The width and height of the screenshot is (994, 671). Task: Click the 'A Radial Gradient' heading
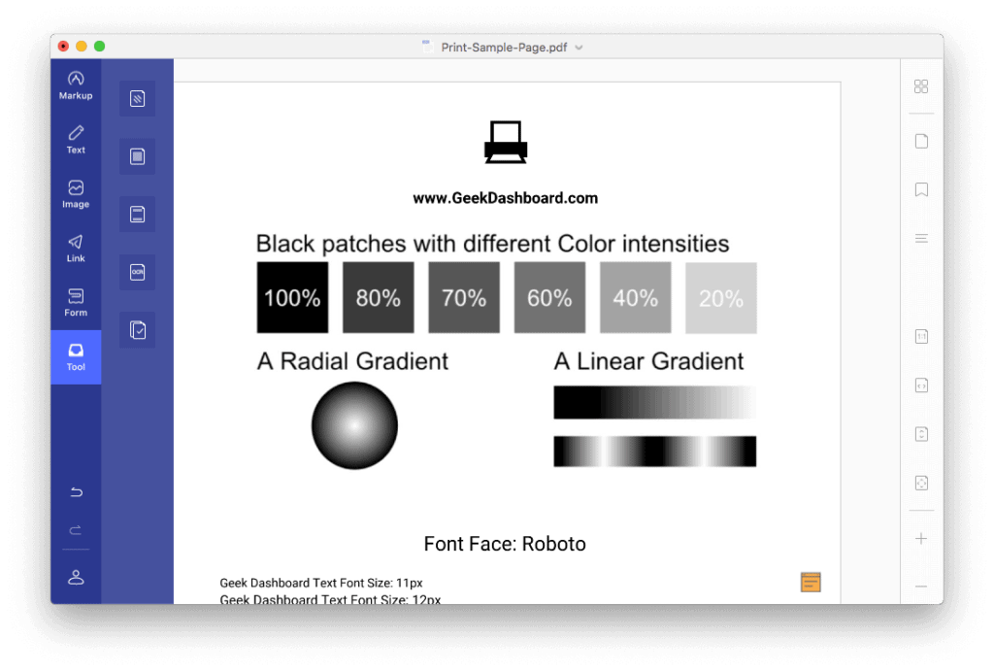point(352,361)
